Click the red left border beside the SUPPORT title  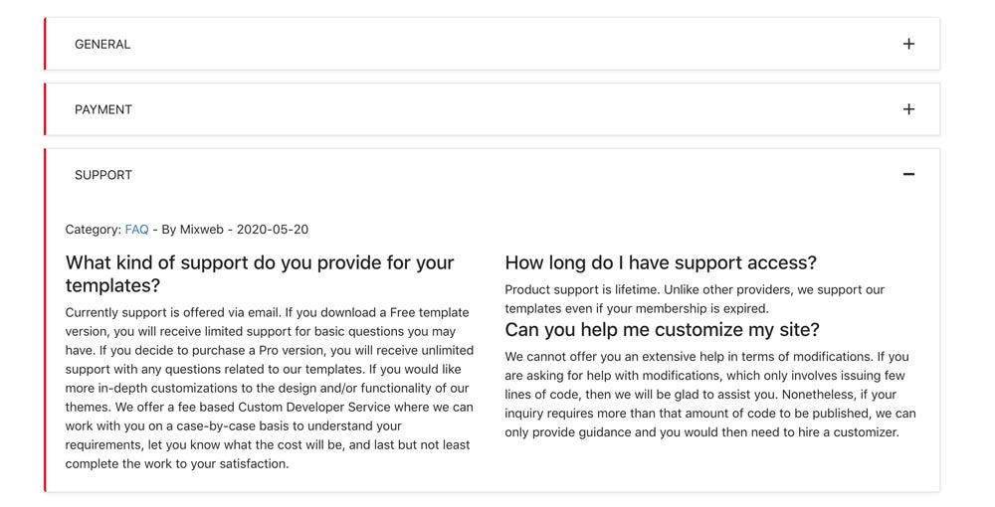click(x=46, y=175)
